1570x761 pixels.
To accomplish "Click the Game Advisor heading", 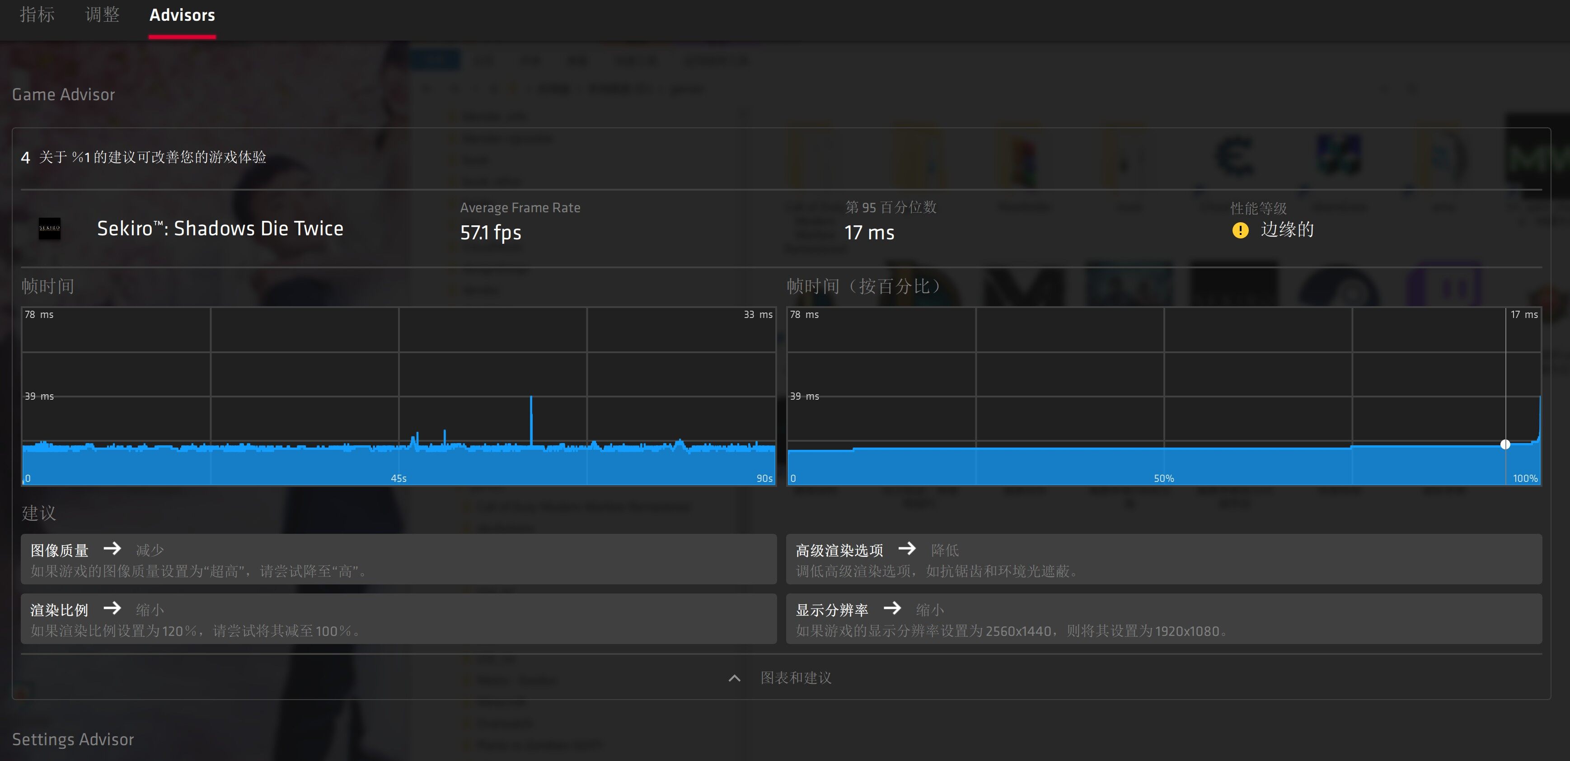I will pos(63,94).
